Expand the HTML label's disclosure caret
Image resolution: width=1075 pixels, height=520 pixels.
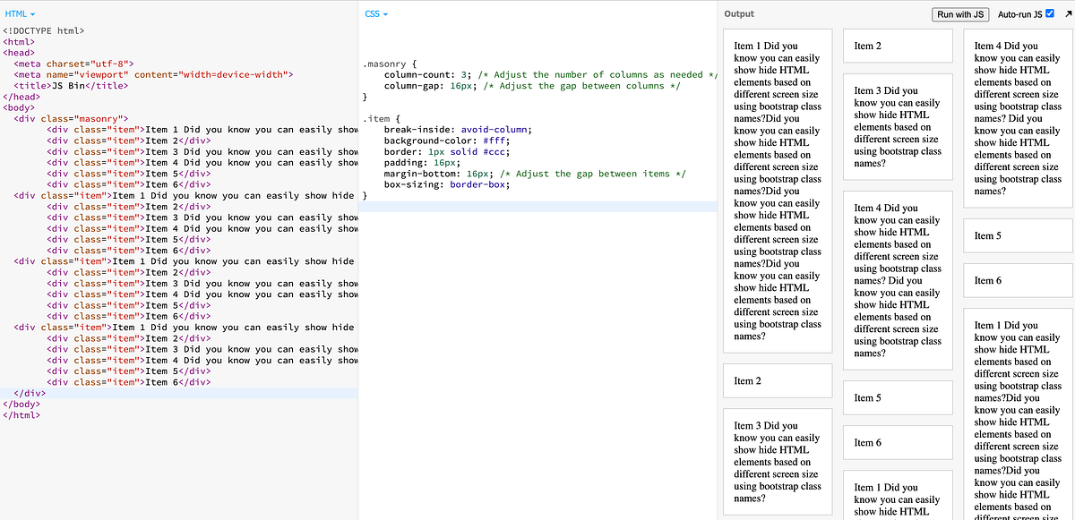(31, 13)
